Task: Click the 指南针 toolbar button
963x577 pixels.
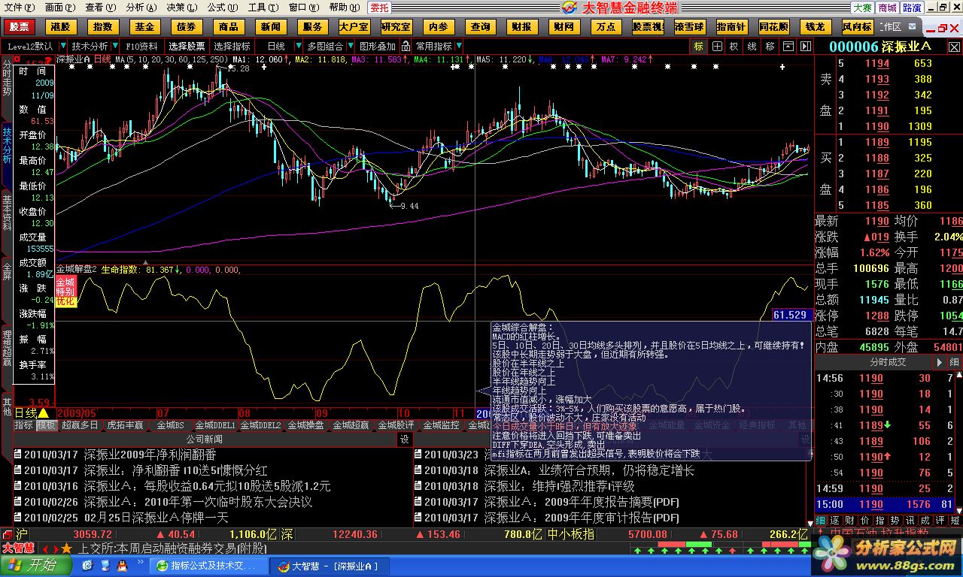Action: click(x=731, y=27)
